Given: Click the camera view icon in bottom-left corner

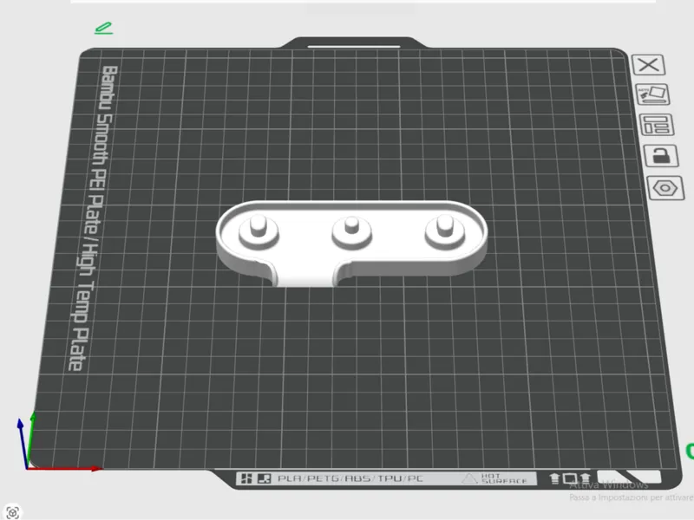Looking at the screenshot, I should click(13, 512).
